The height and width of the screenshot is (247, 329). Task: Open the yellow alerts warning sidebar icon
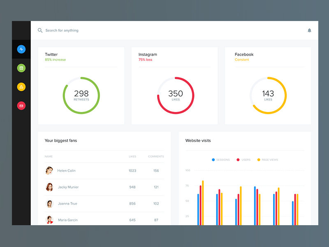coord(21,87)
